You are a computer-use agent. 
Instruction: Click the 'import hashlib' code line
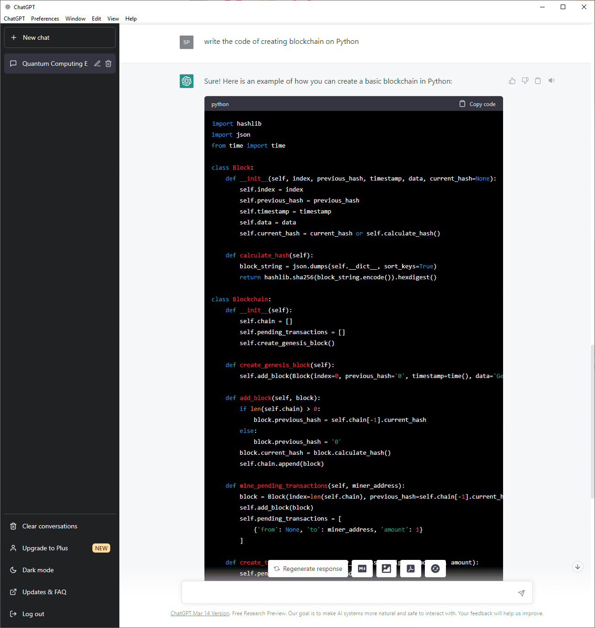click(x=236, y=124)
